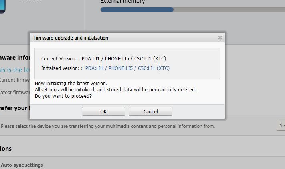Click the 'Current firmw' label

[14, 80]
